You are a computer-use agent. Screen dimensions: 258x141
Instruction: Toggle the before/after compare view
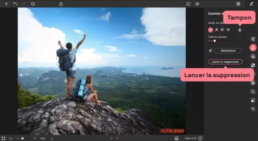[188, 4]
